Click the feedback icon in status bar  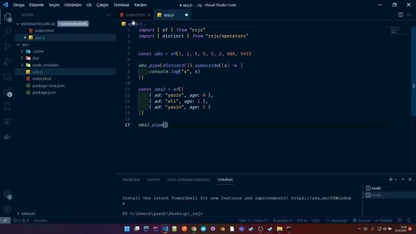pos(400,220)
